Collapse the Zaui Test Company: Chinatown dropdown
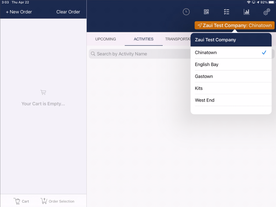The height and width of the screenshot is (207, 276). click(234, 25)
